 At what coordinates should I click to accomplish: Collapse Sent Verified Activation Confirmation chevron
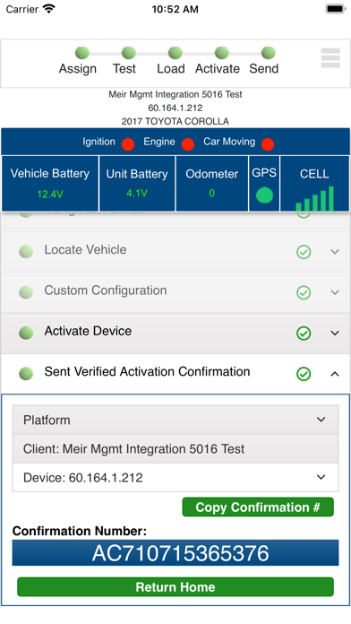click(335, 374)
